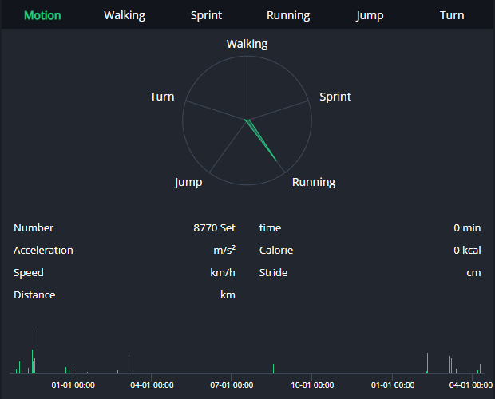The width and height of the screenshot is (495, 399).
Task: Click the 0 min time value
Action: point(467,228)
